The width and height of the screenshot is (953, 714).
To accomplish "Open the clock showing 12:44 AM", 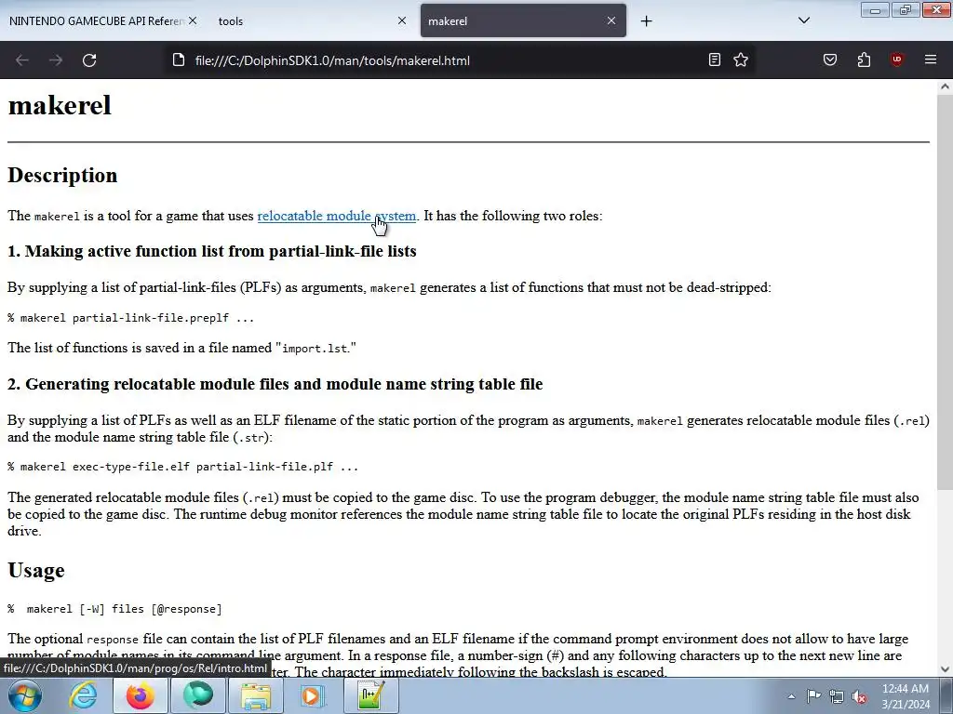I will pos(905,696).
